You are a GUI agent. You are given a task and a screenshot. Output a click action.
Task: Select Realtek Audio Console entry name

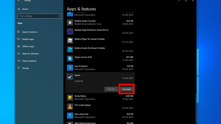(85, 21)
